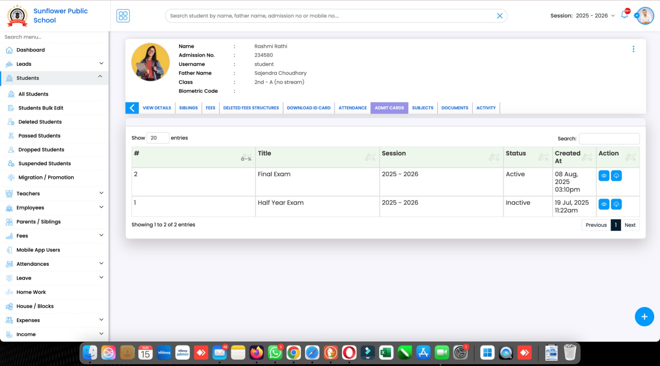This screenshot has height=366, width=660.
Task: Switch to the Attendance tab
Action: pyautogui.click(x=352, y=108)
